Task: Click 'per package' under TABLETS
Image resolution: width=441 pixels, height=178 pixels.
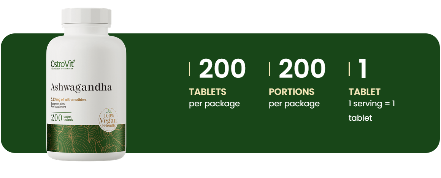Action: pos(214,104)
